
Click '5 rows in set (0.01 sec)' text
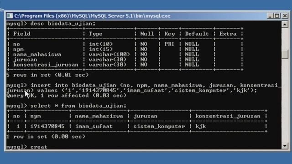pyautogui.click(x=47, y=75)
